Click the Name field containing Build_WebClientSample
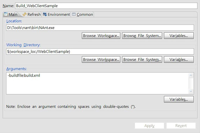 106,6
